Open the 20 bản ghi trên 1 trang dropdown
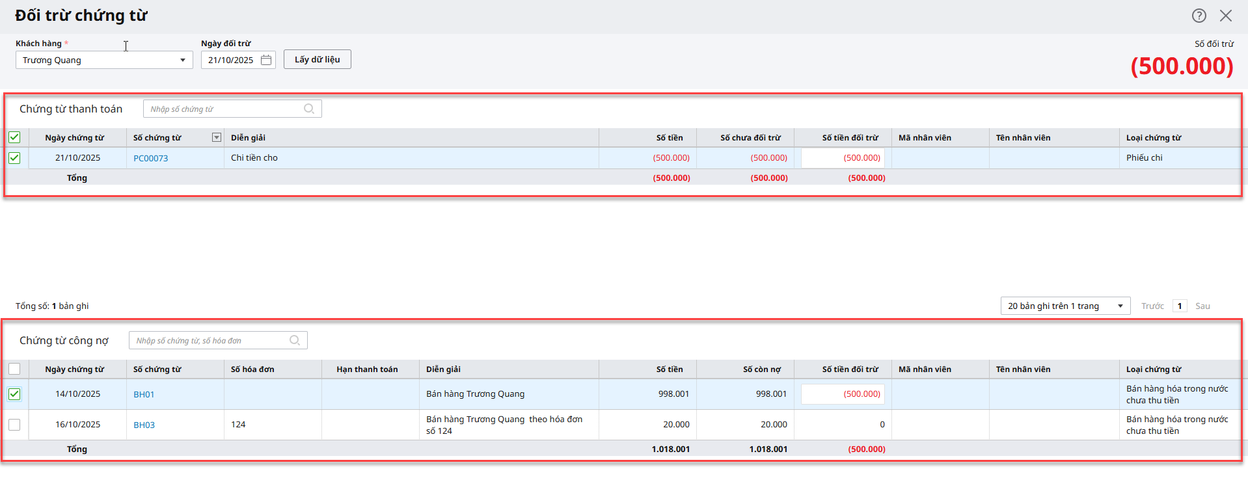The image size is (1248, 495). (x=1065, y=306)
